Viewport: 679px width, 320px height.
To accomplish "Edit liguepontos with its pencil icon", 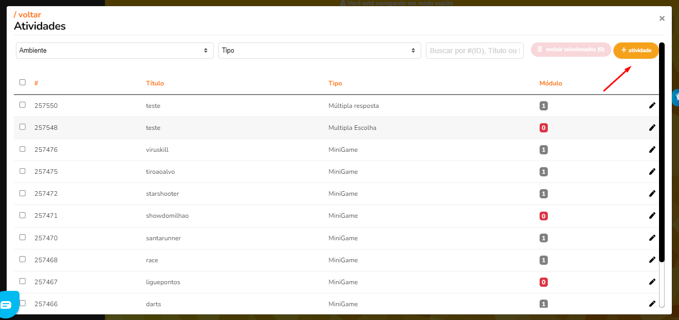I will coord(652,282).
